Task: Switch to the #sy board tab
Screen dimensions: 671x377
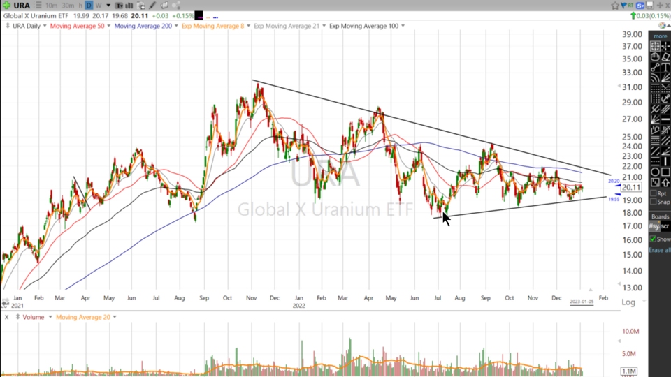Action: click(654, 226)
